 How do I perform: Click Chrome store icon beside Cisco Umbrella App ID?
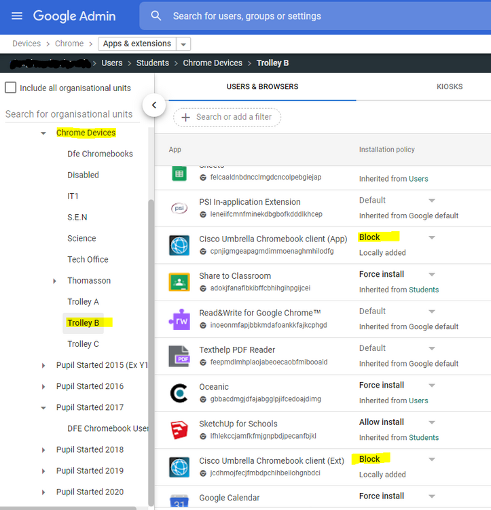pyautogui.click(x=203, y=252)
